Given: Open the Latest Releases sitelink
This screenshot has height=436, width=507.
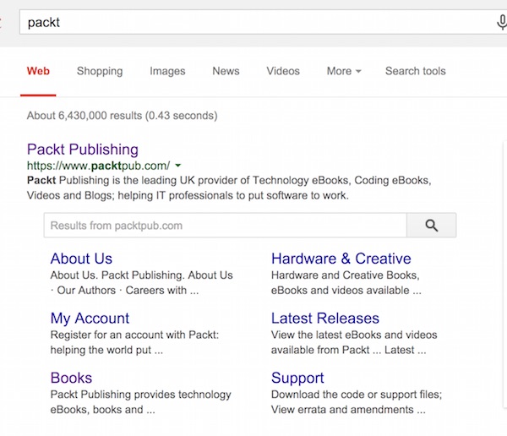Looking at the screenshot, I should click(325, 319).
